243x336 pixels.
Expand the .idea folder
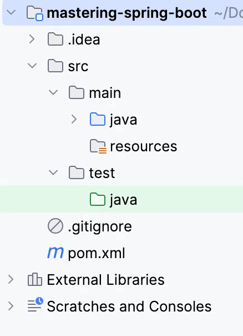tap(32, 39)
